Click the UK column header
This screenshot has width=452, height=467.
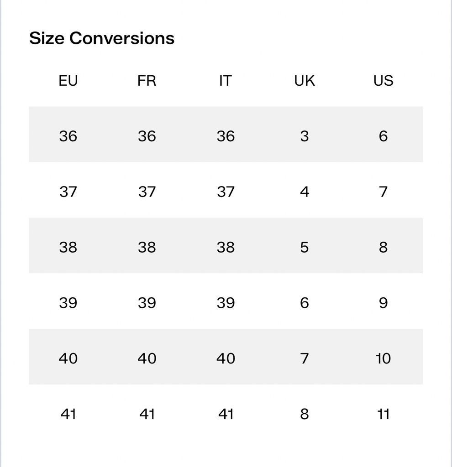[x=305, y=81]
